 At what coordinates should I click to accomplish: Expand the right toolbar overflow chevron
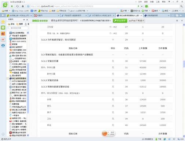pyautogui.click(x=183, y=11)
